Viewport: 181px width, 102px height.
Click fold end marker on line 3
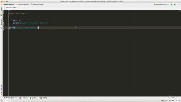pos(8,16)
